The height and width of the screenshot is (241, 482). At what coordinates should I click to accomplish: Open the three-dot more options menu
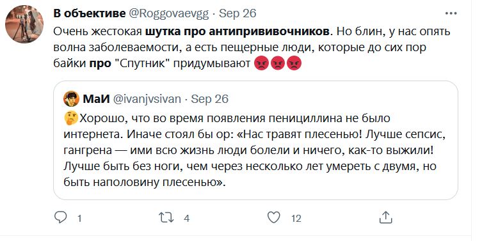pyautogui.click(x=451, y=13)
